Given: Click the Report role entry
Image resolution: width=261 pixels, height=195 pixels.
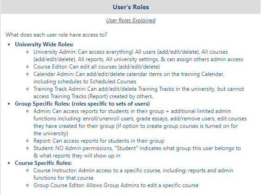Looking at the screenshot, I should click(x=99, y=141).
